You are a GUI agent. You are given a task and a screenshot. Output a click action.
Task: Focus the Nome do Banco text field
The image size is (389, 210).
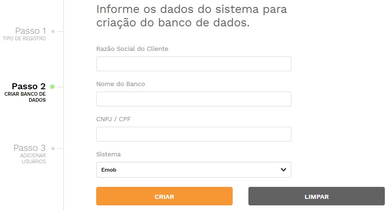coord(193,99)
